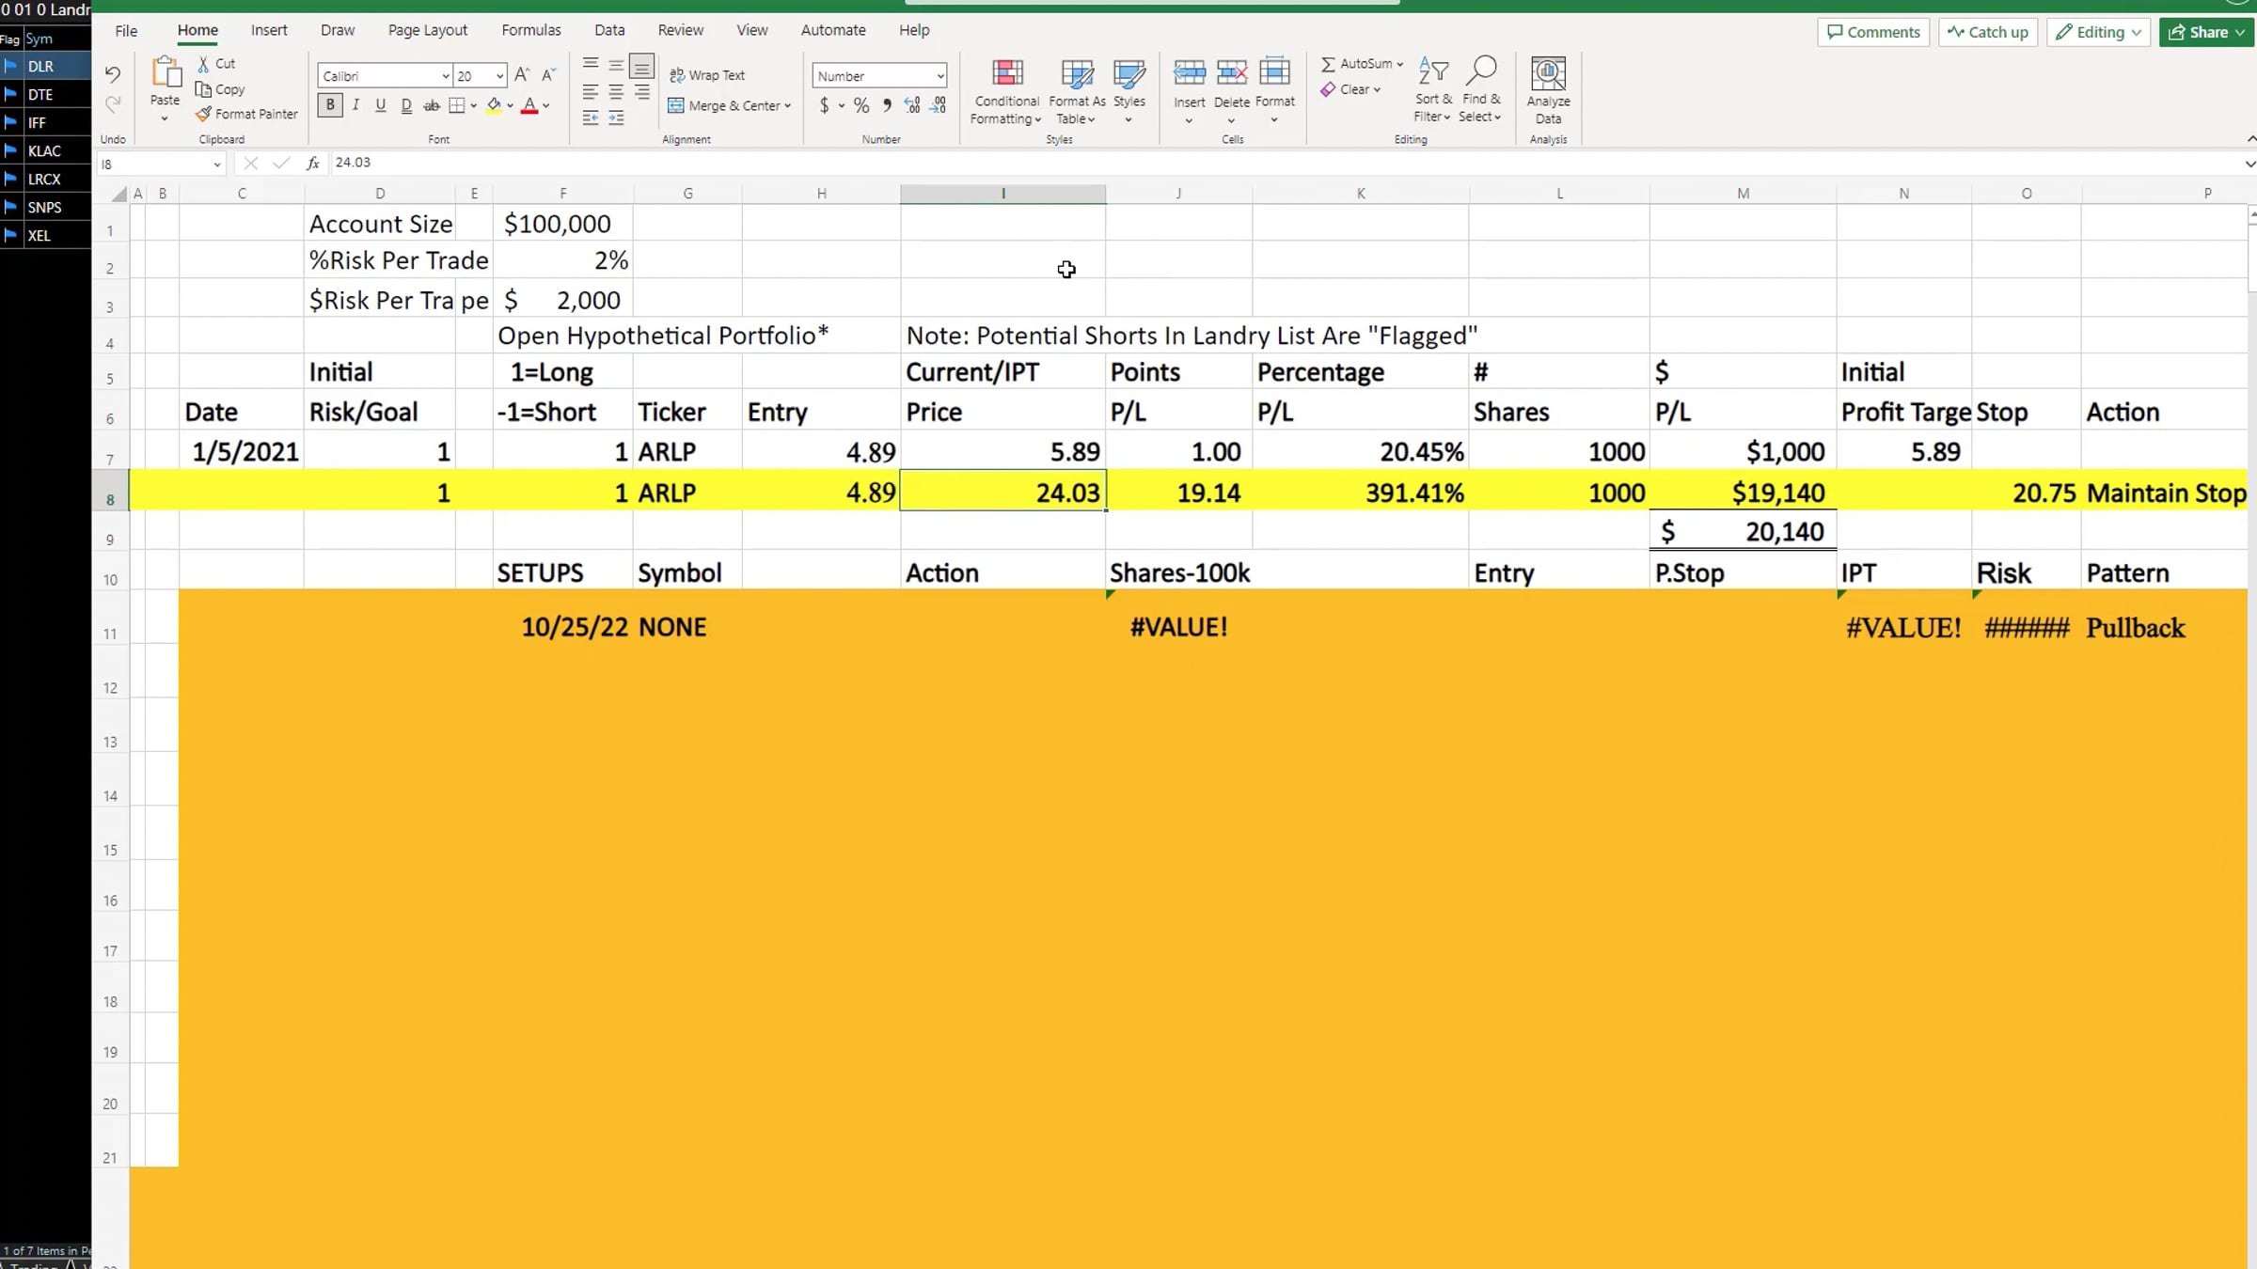This screenshot has height=1269, width=2257.
Task: Open Find & Select magnifier
Action: pyautogui.click(x=1481, y=89)
